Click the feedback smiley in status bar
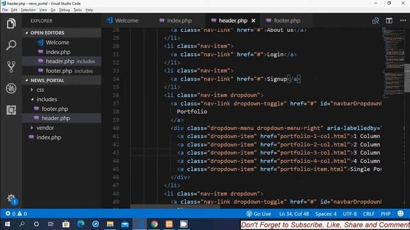 tap(400, 213)
